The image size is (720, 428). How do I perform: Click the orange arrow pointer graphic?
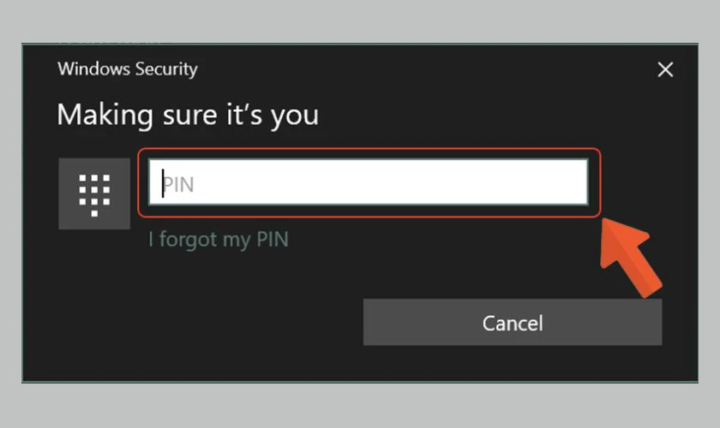(630, 256)
